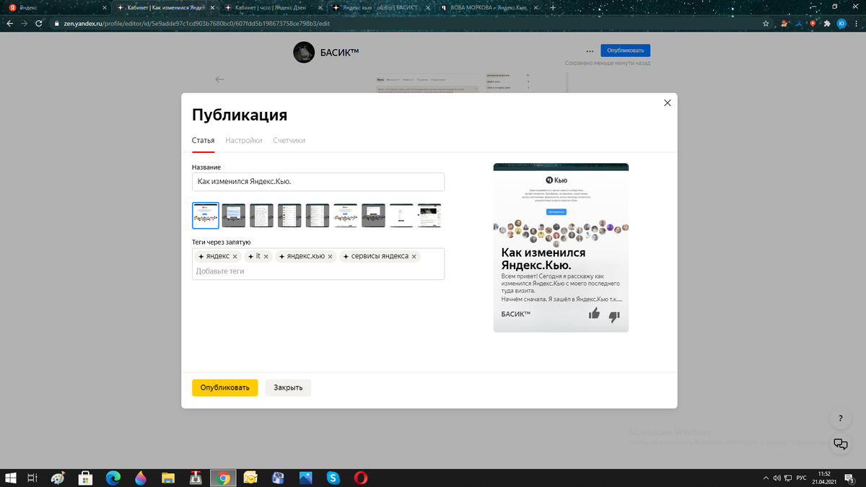Screen dimensions: 866x487
Task: Open the Счетчики tab
Action: coord(289,140)
